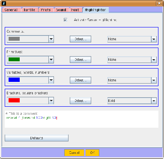This screenshot has height=159, width=164.
Task: Select the Highlighter tab
Action: (x=95, y=10)
